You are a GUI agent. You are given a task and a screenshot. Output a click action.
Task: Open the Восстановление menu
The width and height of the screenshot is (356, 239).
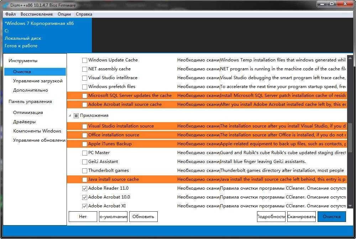click(37, 14)
